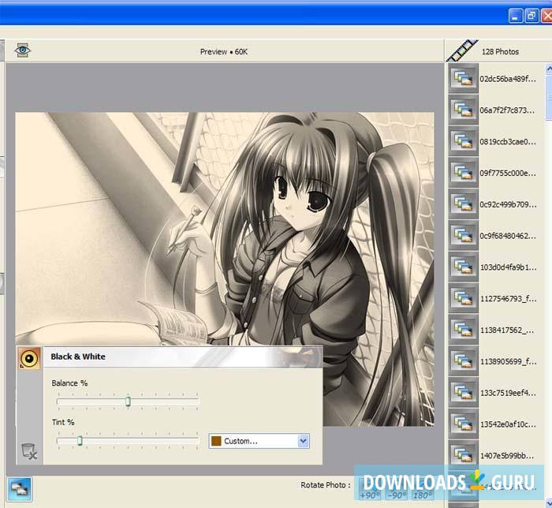Image resolution: width=552 pixels, height=508 pixels.
Task: Select thumbnail icon for 0c92c499b709...
Action: point(463,204)
